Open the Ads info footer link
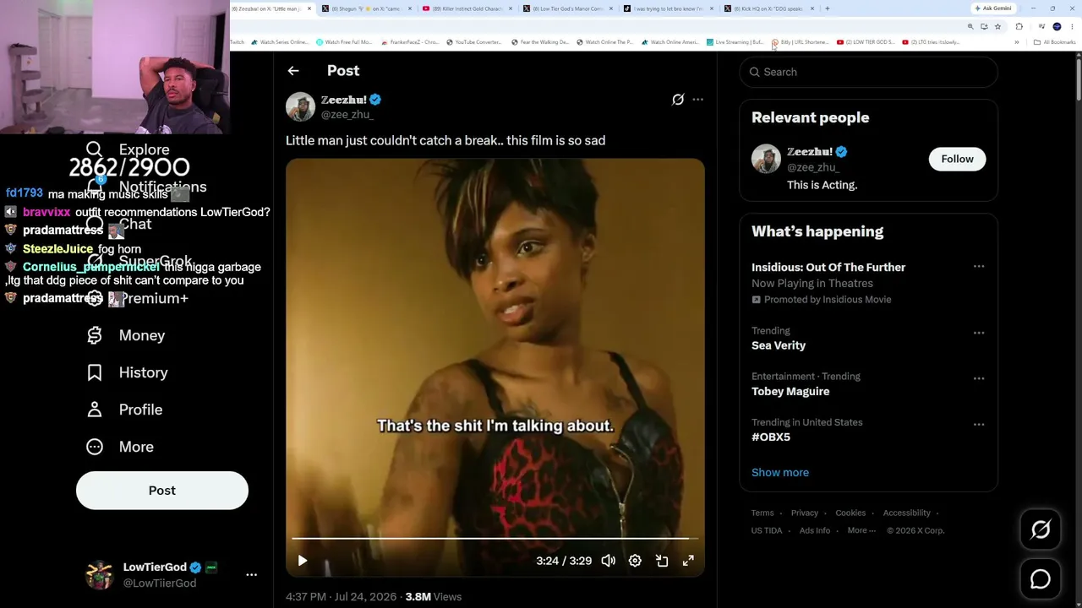1082x608 pixels. [815, 530]
